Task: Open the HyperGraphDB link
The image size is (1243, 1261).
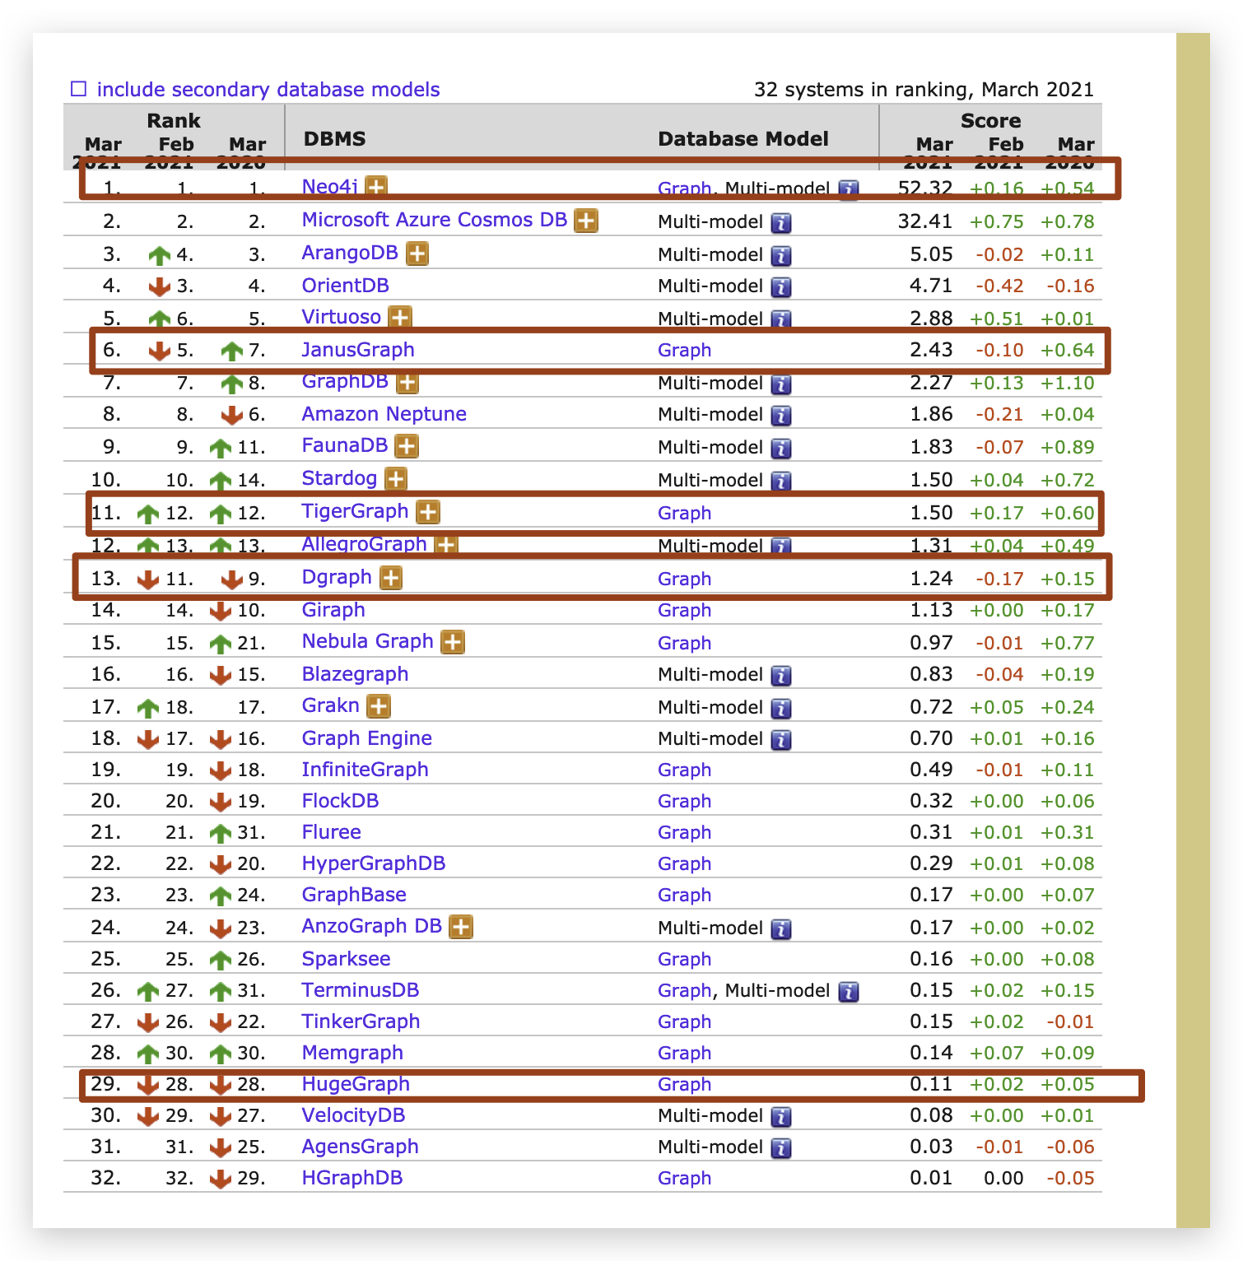Action: [x=374, y=863]
